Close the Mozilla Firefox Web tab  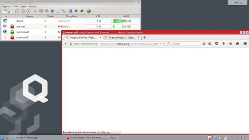[100, 38]
